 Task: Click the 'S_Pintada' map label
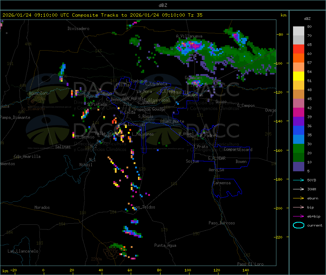point(97,104)
